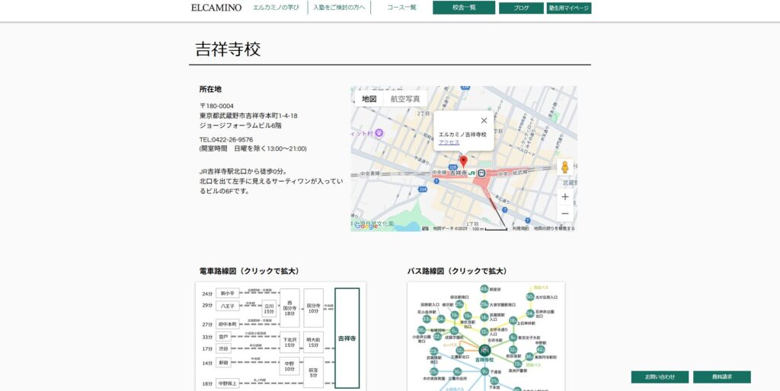780x391 pixels.
Task: Click the 吉祥寺校 page heading
Action: 228,49
